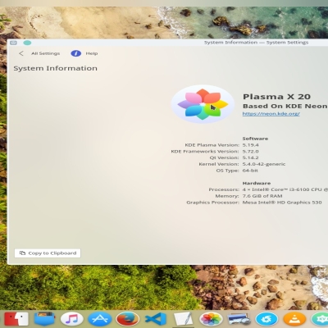Viewport: 328px width, 328px height.
Task: Launch VLC media player from dock
Action: [x=294, y=319]
